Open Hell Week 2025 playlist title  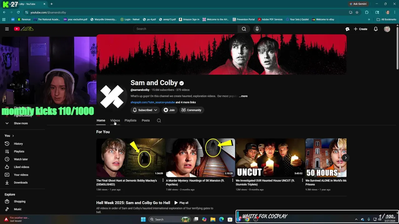pyautogui.click(x=133, y=203)
